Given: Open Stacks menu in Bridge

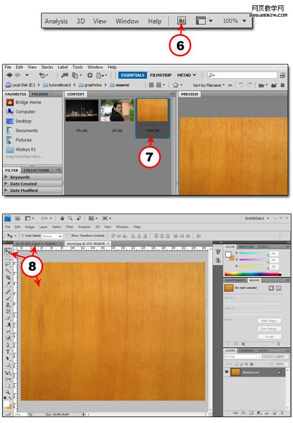Looking at the screenshot, I should [x=47, y=67].
